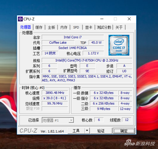Viewport: 158px width, 149px height.
Task: Click the name field 'Intel Core i7'
Action: (x=73, y=37)
